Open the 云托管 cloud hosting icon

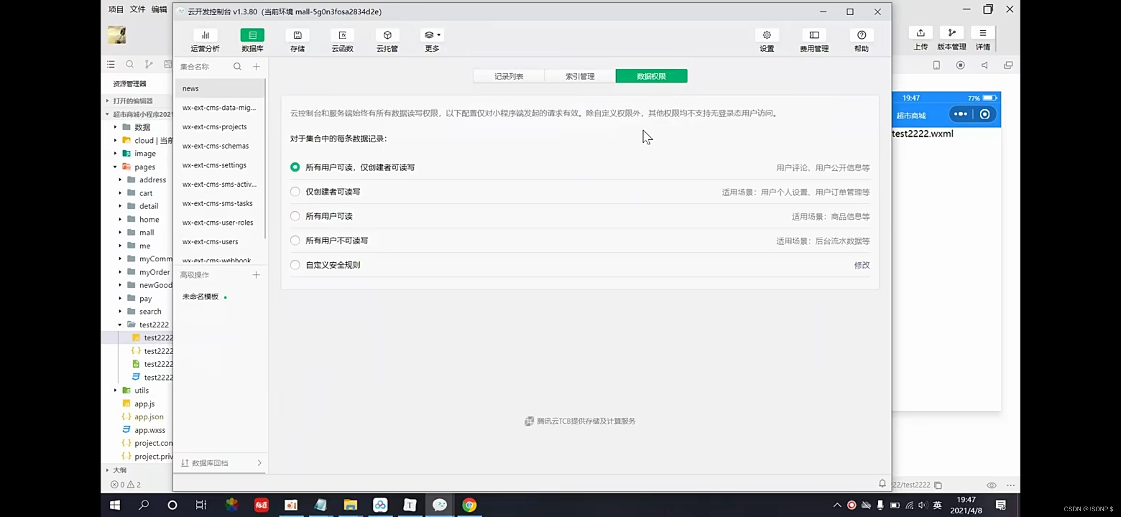[x=387, y=40]
